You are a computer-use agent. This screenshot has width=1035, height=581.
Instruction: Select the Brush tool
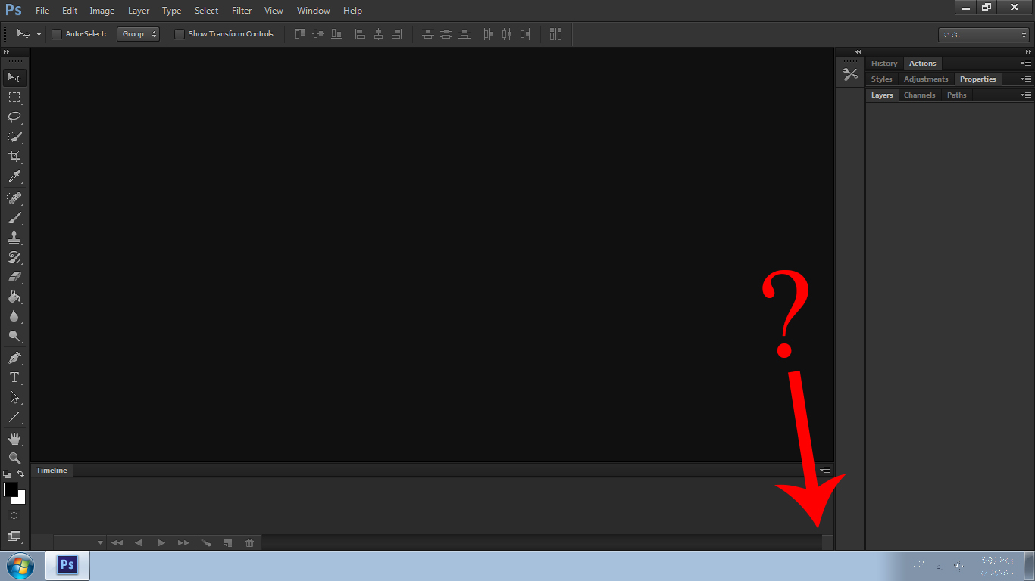click(14, 218)
